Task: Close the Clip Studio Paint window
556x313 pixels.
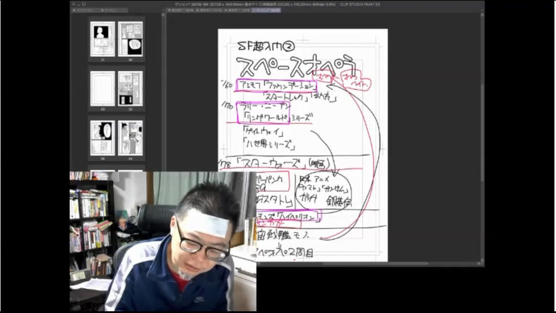Action: 74,4
